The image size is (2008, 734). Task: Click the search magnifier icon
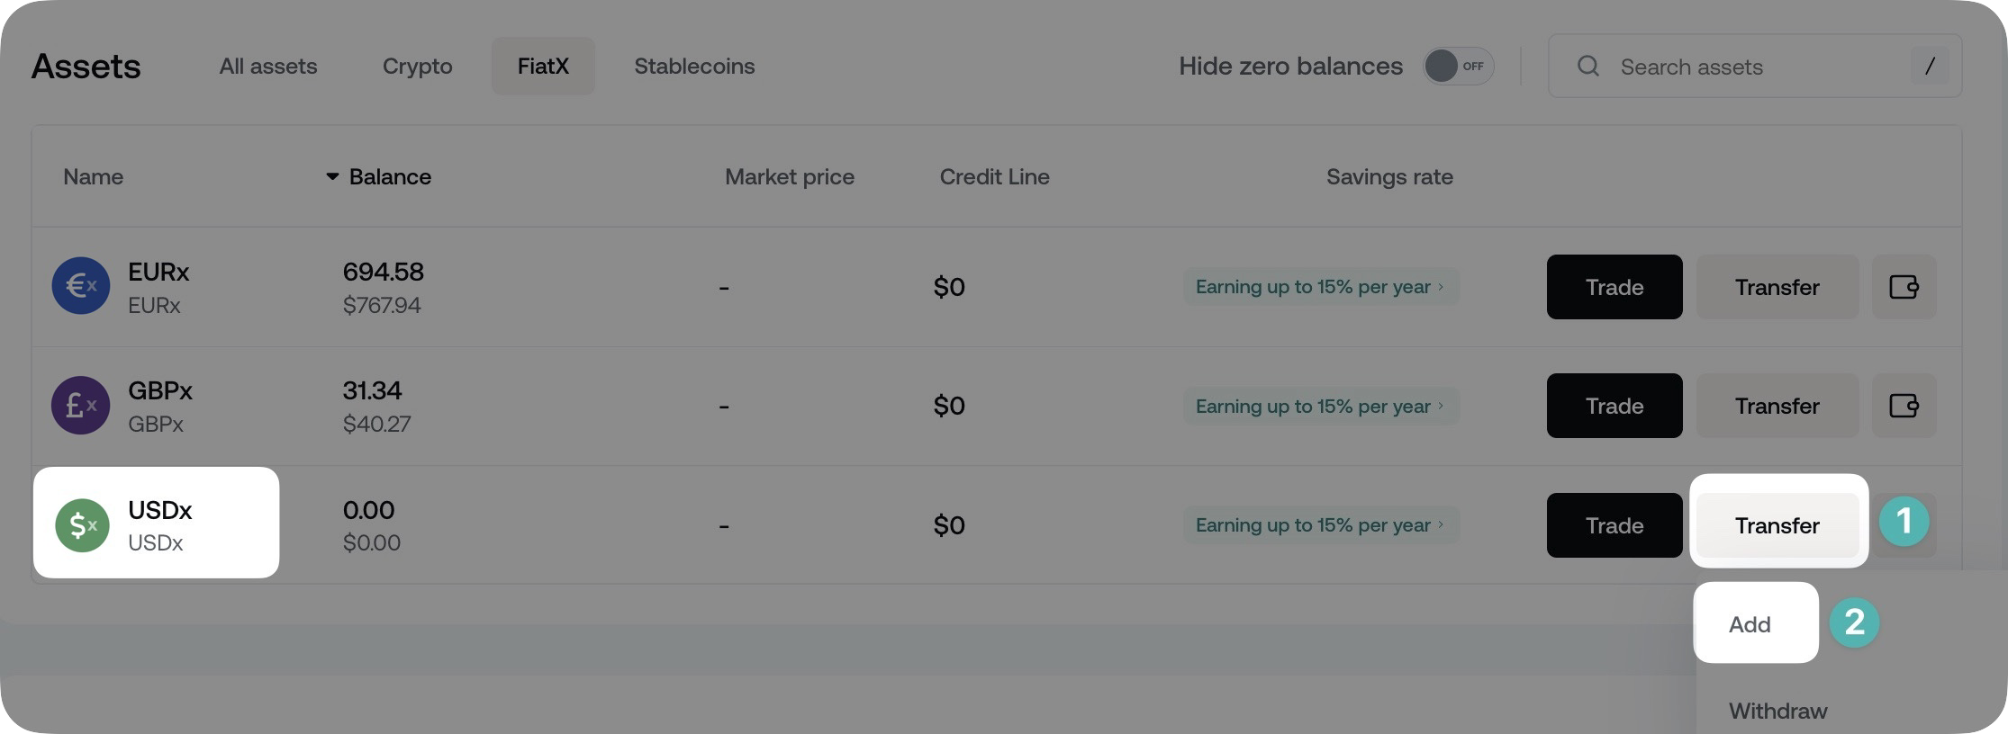[x=1588, y=67]
